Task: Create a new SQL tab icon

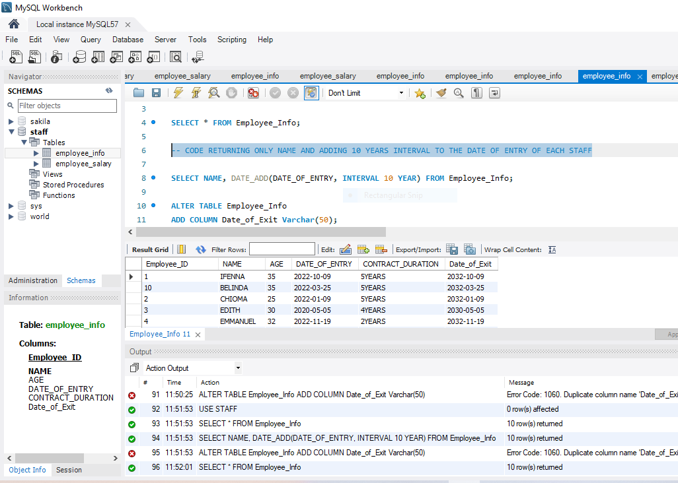Action: coord(16,57)
